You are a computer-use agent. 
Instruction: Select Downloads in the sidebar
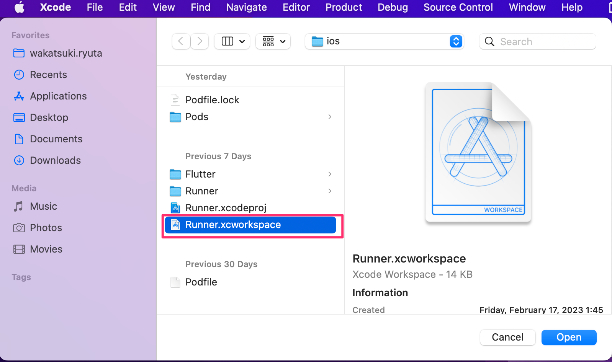point(56,160)
